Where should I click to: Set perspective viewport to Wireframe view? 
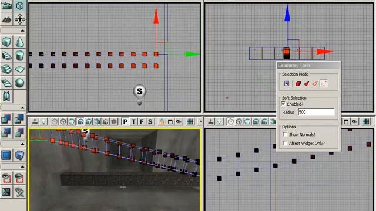point(63,121)
